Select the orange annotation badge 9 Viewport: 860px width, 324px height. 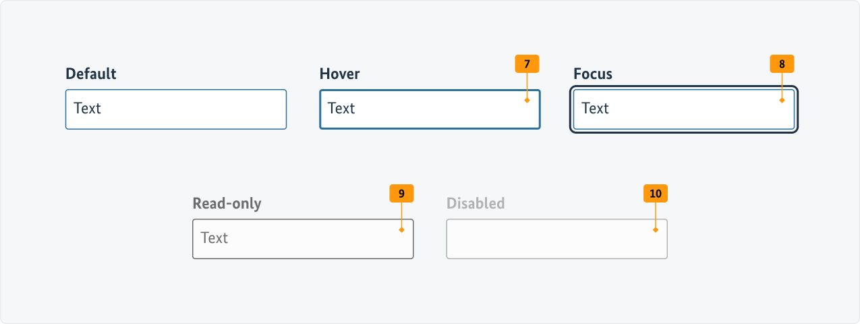401,194
